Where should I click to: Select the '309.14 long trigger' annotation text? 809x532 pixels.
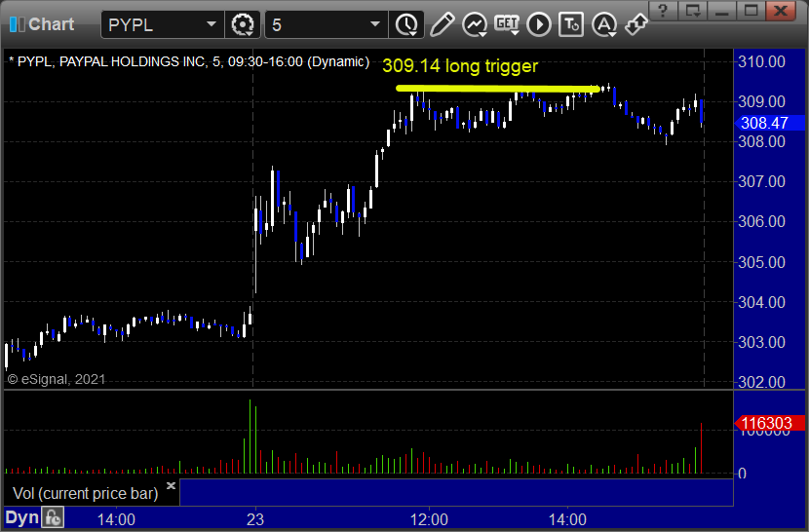[460, 66]
